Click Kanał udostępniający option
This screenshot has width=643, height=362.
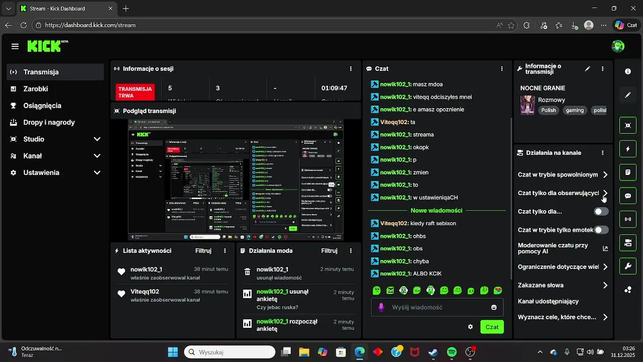click(x=548, y=302)
